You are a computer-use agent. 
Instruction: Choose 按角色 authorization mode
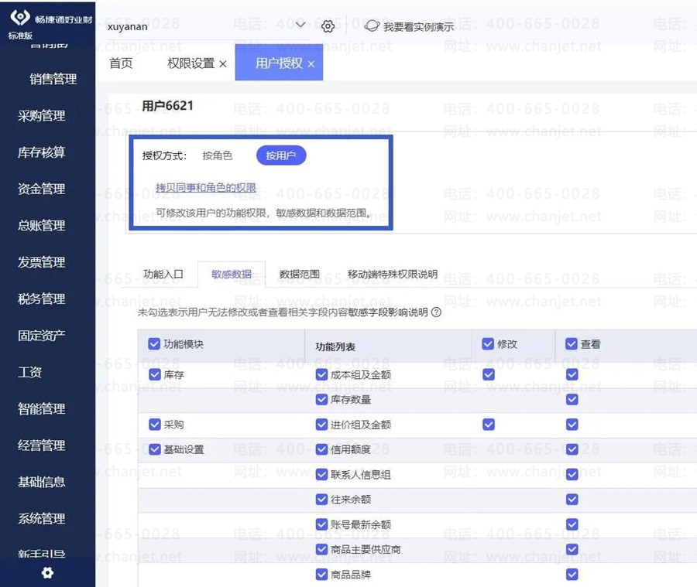[x=218, y=155]
